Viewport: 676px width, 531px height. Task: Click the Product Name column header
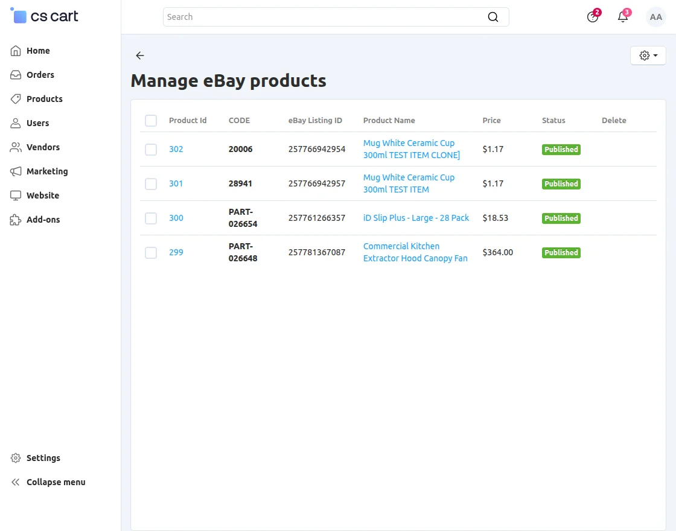(x=389, y=121)
